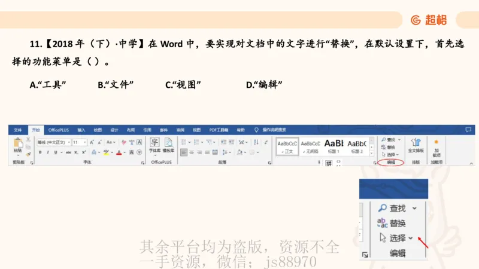Click the Grow Font (larger A) icon
The width and height of the screenshot is (479, 269).
pyautogui.click(x=92, y=142)
